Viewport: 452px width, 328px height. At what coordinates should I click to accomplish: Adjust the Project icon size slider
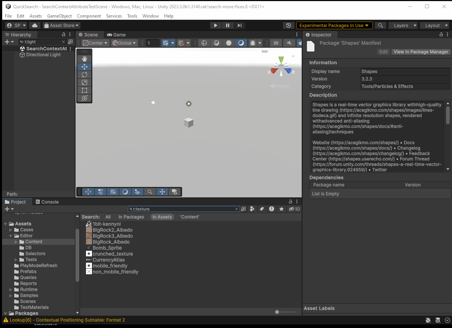click(x=277, y=312)
